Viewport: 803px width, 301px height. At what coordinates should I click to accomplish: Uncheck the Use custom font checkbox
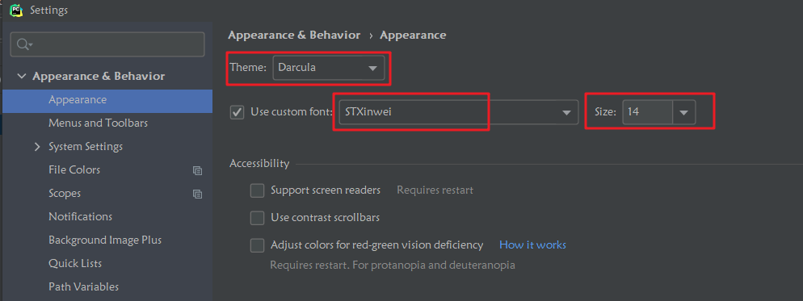pyautogui.click(x=237, y=112)
